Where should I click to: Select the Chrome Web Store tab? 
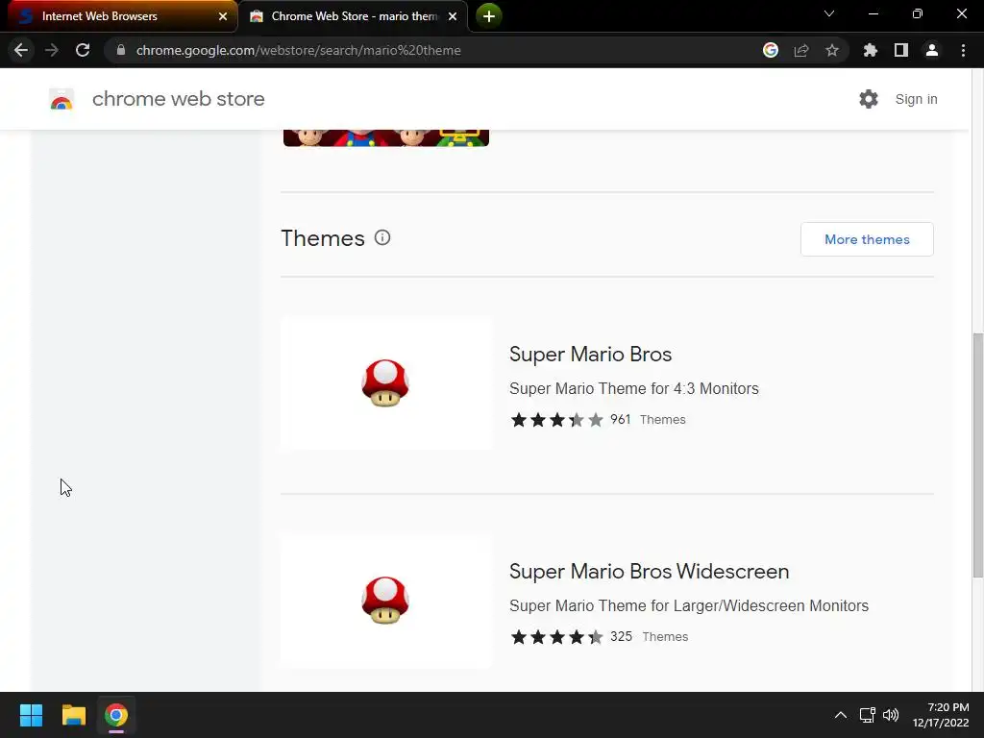[353, 16]
